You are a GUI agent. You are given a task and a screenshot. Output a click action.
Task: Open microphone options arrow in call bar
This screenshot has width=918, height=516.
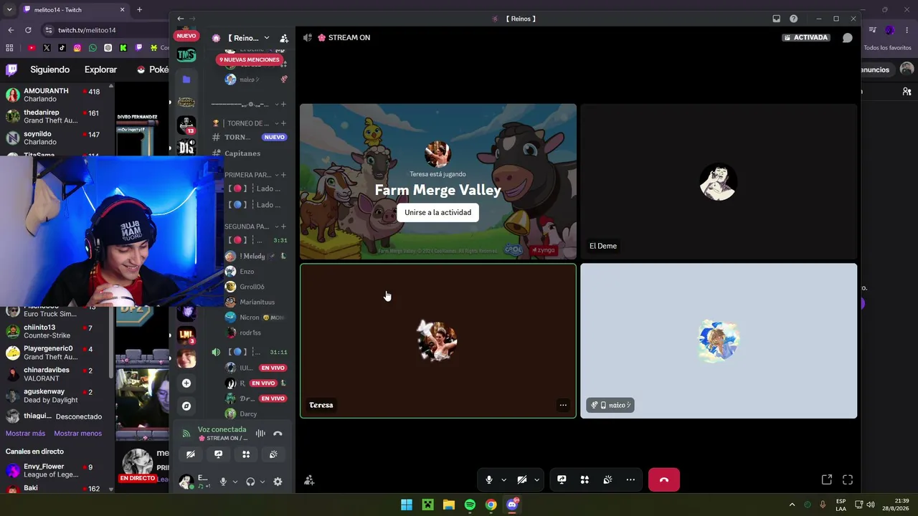click(503, 480)
